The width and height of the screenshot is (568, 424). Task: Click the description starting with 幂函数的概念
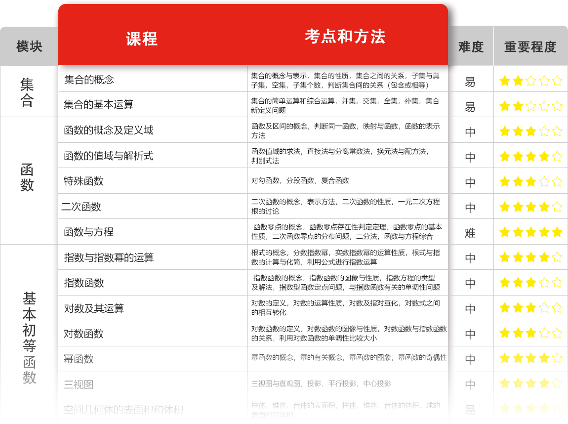349,358
